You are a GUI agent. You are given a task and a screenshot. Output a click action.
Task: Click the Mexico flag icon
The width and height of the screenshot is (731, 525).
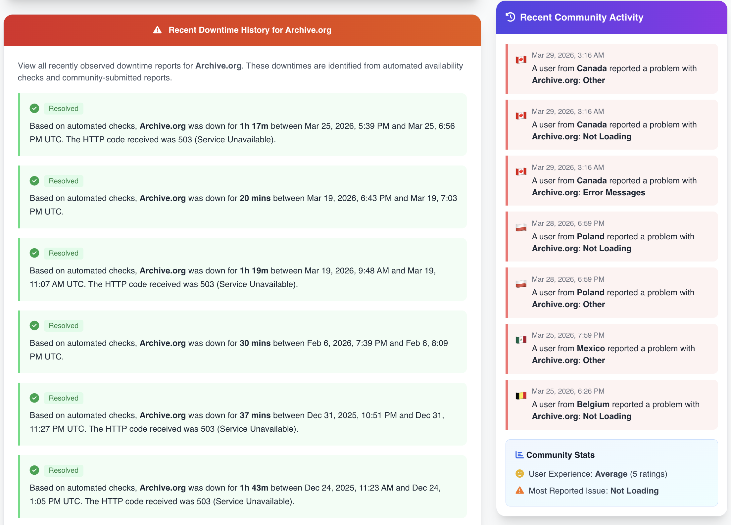point(521,340)
